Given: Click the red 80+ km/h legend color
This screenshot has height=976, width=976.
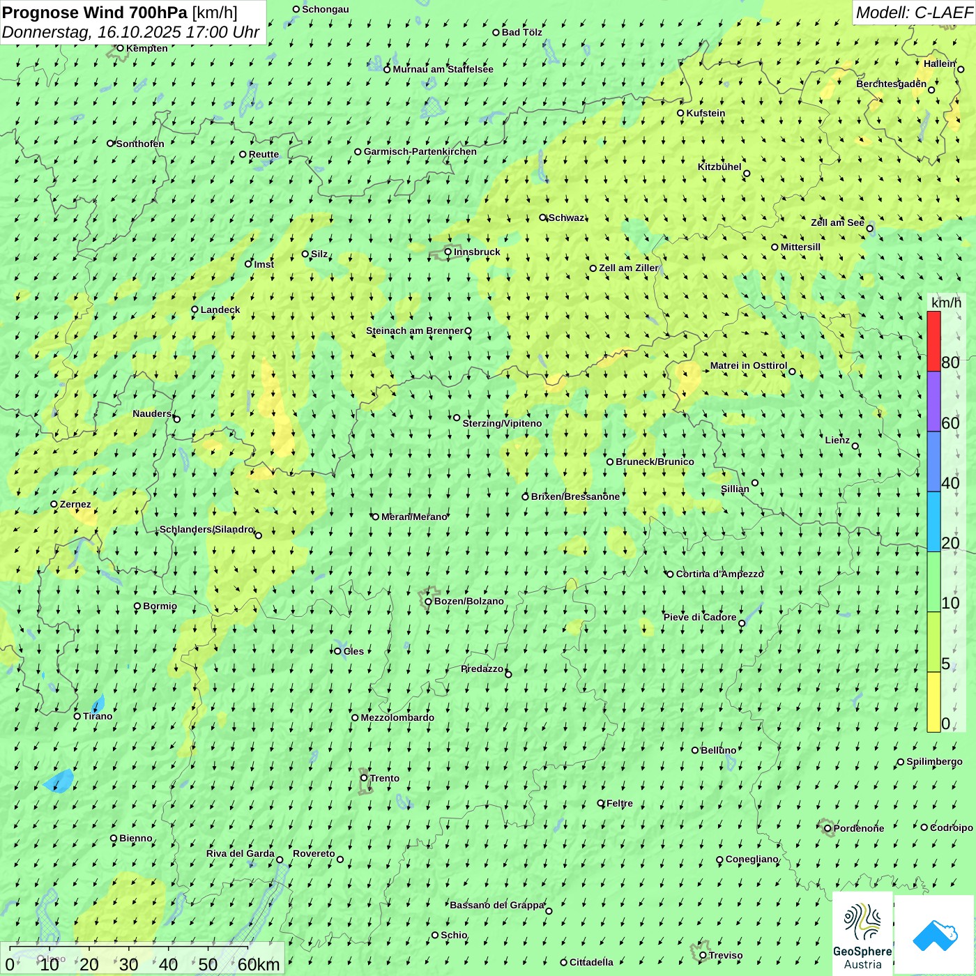Looking at the screenshot, I should (933, 341).
